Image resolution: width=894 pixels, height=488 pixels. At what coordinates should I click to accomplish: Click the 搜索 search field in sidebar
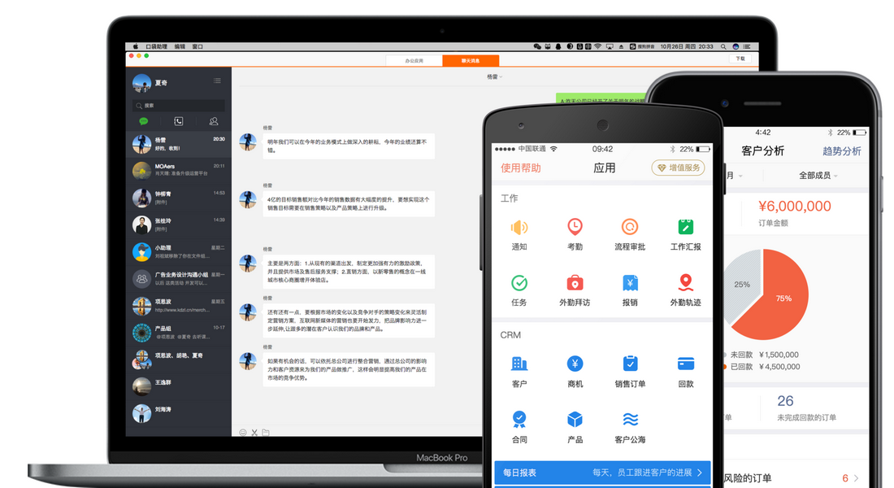coord(179,106)
